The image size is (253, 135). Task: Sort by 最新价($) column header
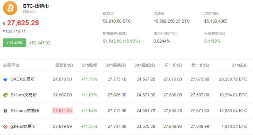click(64, 65)
